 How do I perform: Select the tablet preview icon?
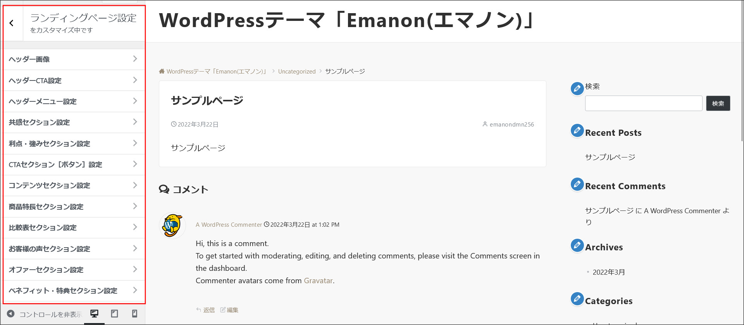(x=114, y=313)
